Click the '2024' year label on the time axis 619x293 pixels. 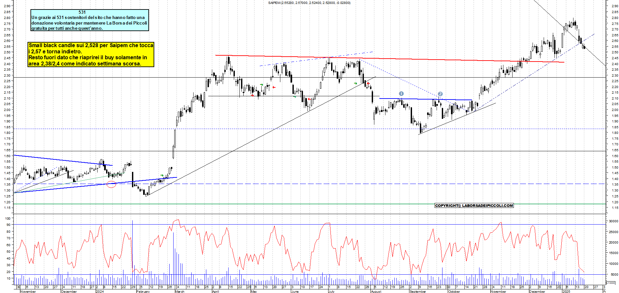point(100,291)
